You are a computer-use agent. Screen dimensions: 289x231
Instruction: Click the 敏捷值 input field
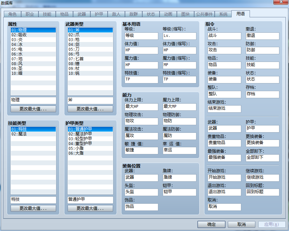pyautogui.click(x=141, y=150)
